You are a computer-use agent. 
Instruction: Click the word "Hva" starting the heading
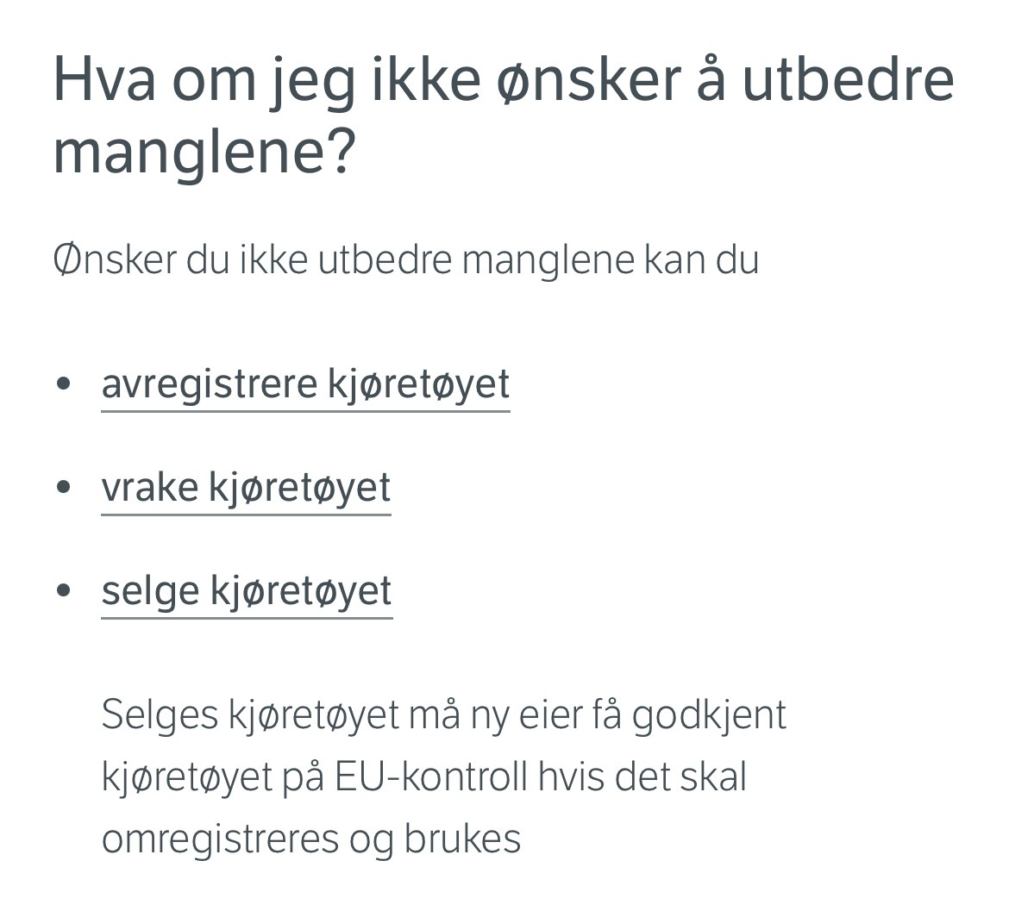104,80
